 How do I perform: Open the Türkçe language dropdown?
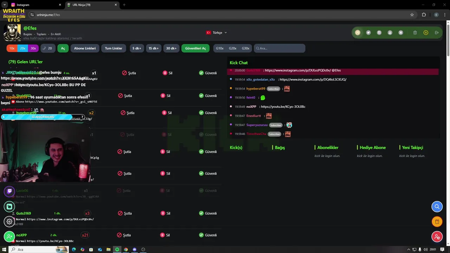(217, 33)
